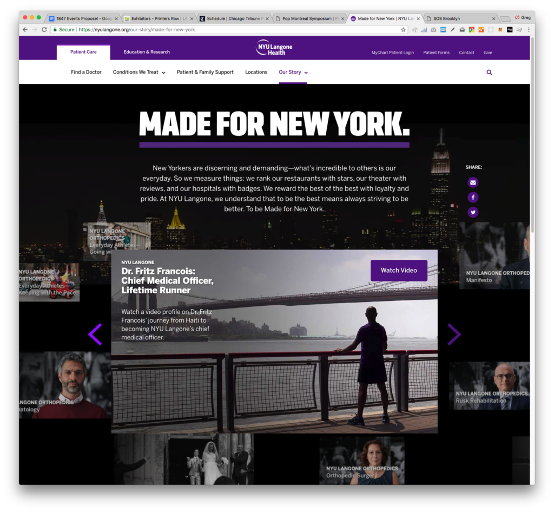Click the NYU Langone Health logo
Viewport: 554px width, 512px height.
coord(274,48)
